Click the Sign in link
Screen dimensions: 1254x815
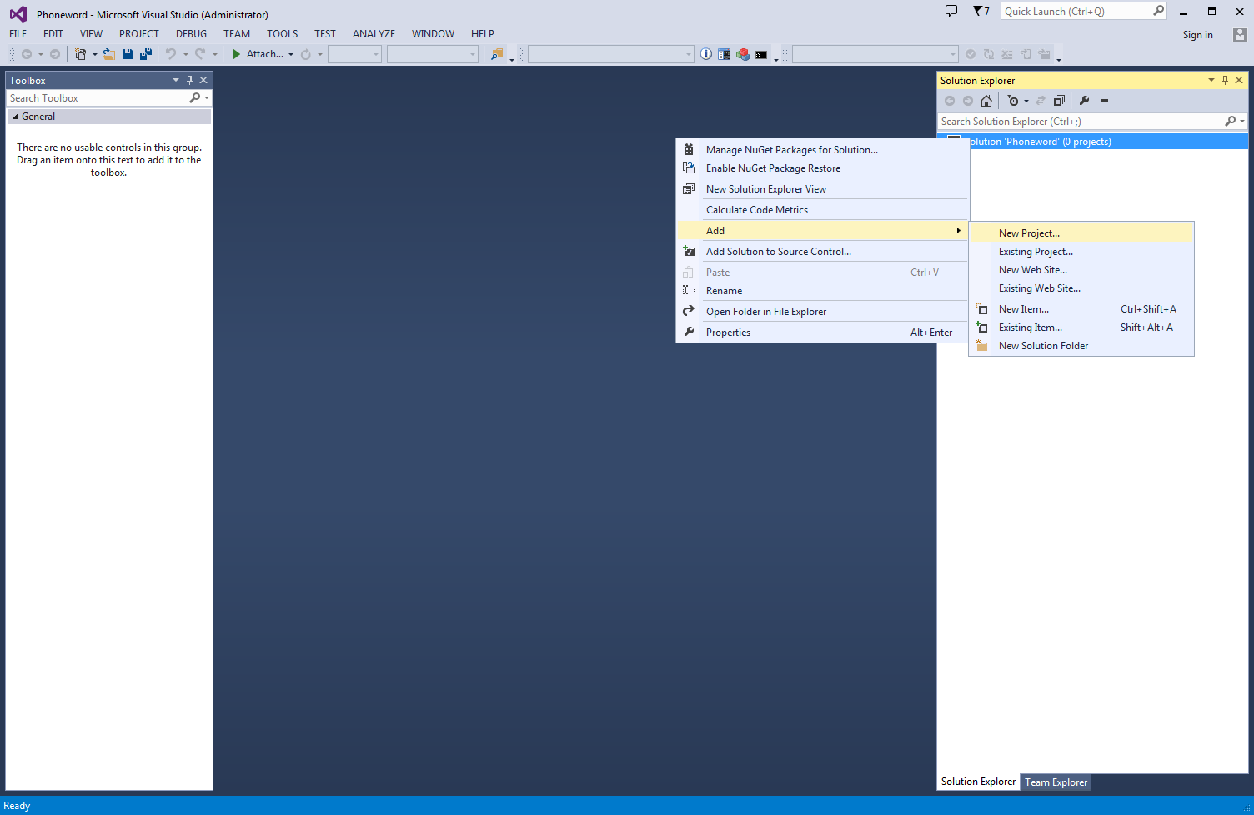click(1197, 35)
